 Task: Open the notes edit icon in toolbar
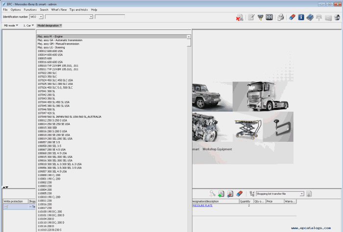(251, 17)
